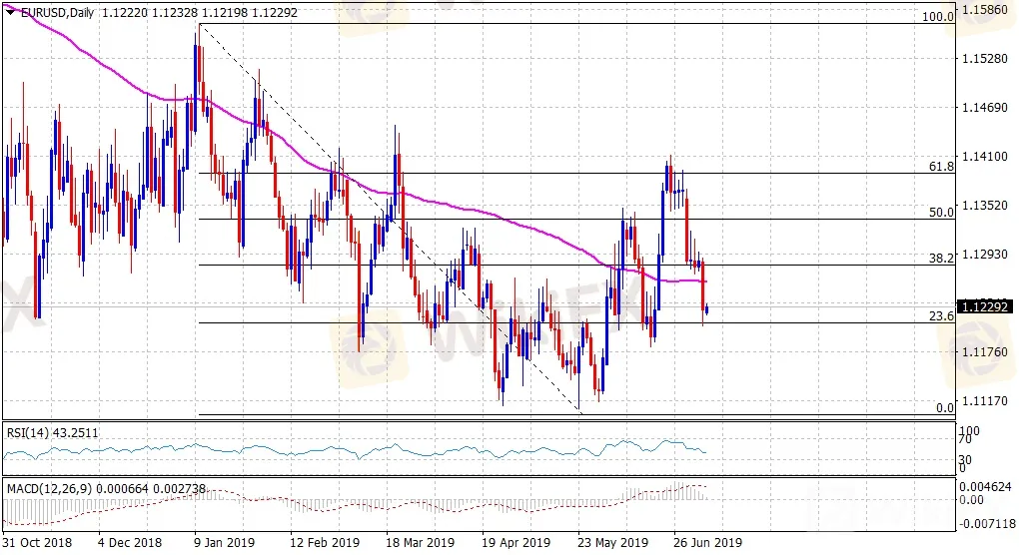Click the 1.11170 price axis label
This screenshot has width=1019, height=555.
(x=986, y=400)
